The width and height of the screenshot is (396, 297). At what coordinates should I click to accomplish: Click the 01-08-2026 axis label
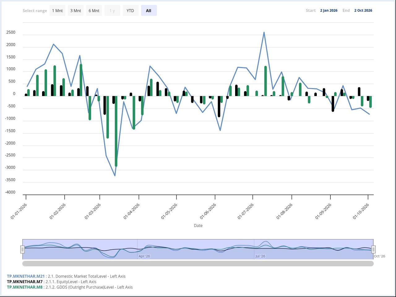tap(284, 211)
